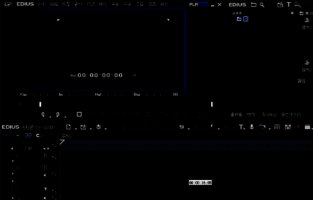Click the undo arrow in timeline toolbar
313x200 pixels.
pos(181,127)
